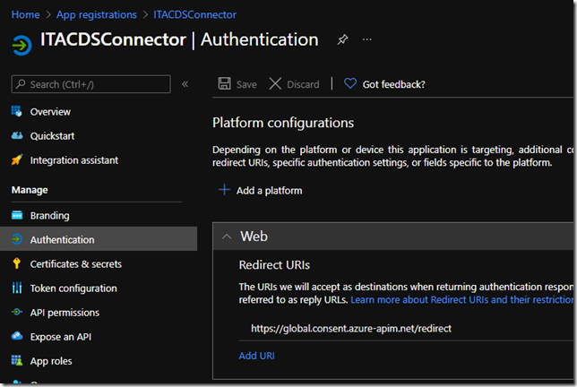This screenshot has width=577, height=387.
Task: Click the App roles grid icon
Action: point(17,360)
